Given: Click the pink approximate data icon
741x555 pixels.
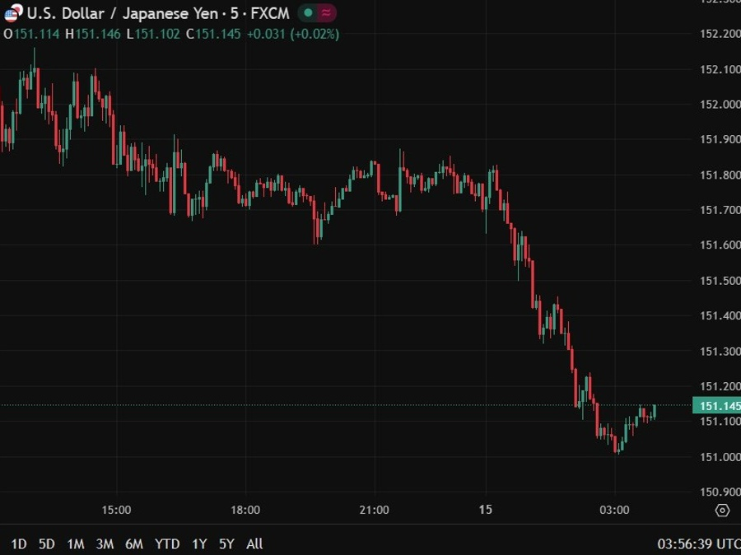Looking at the screenshot, I should (x=327, y=13).
